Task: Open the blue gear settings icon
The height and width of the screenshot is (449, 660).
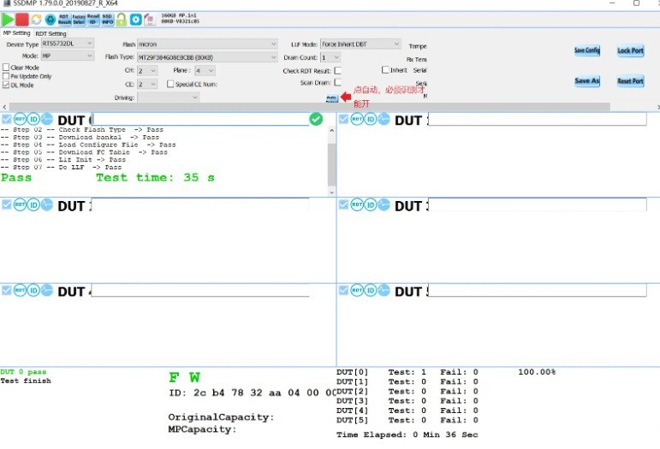Action: pos(135,20)
